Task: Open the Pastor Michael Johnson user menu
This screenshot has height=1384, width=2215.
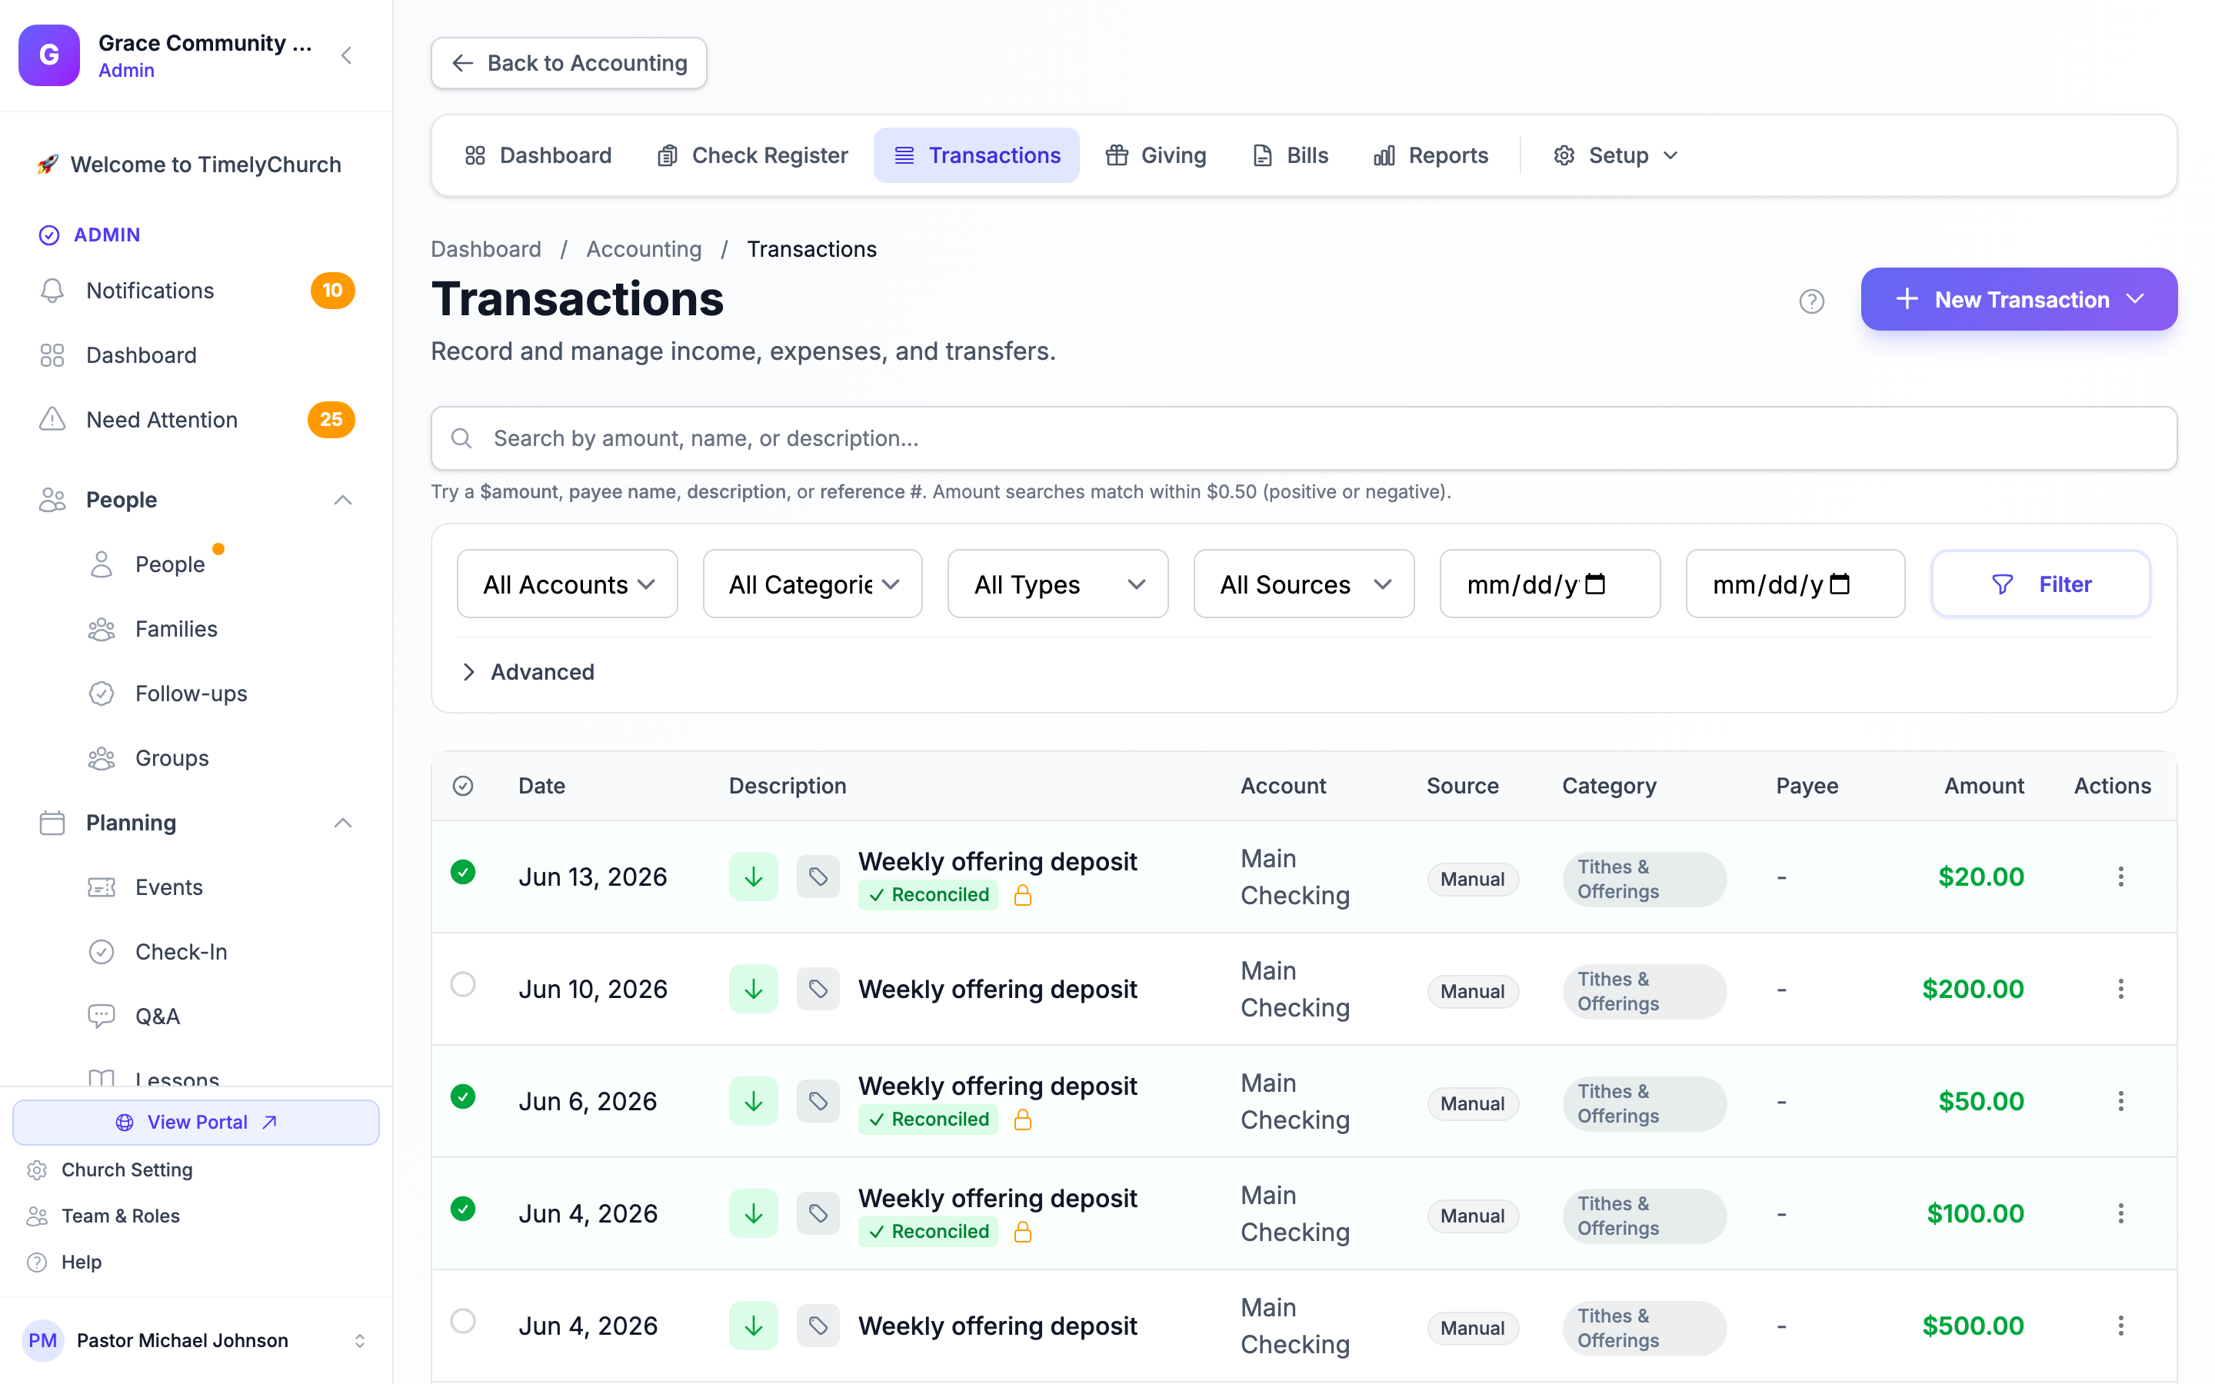Action: tap(196, 1341)
